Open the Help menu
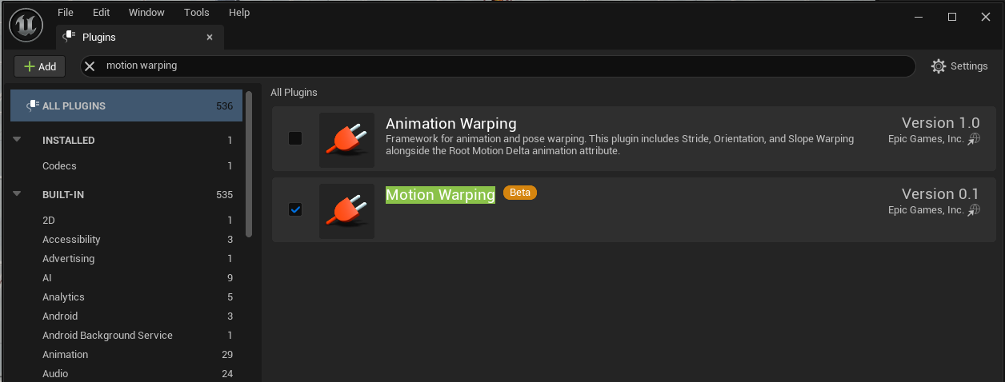This screenshot has width=1005, height=382. pyautogui.click(x=239, y=12)
